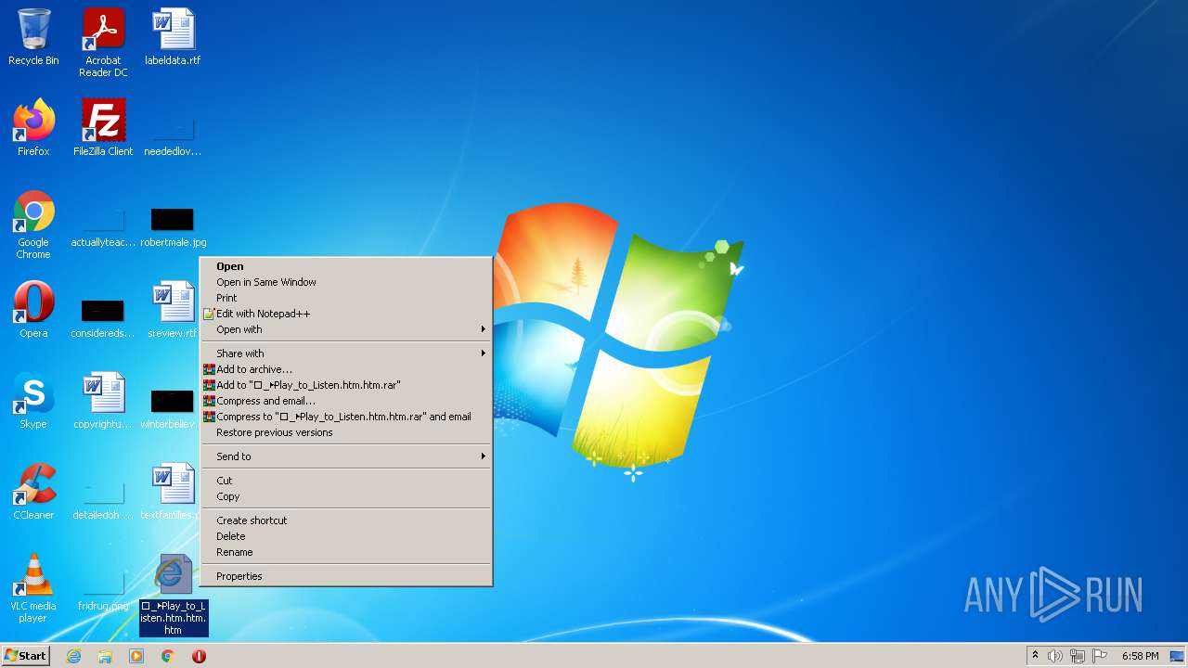Click the Show desktop button
The image size is (1188, 668).
[x=1178, y=656]
